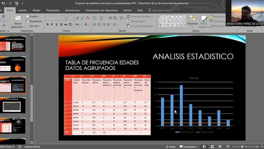Open the Sección dropdown
264x149 pixels.
(x=33, y=26)
